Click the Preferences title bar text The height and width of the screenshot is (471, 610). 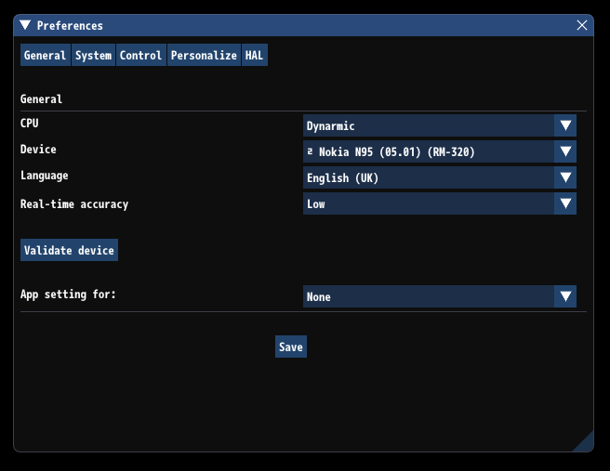pyautogui.click(x=70, y=26)
